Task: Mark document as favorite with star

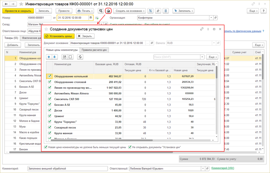Action: 21,4
